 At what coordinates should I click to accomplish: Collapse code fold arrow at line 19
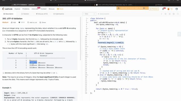pos(88,55)
